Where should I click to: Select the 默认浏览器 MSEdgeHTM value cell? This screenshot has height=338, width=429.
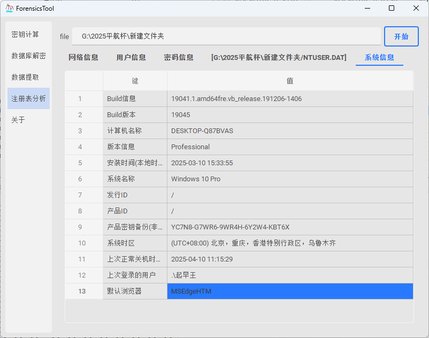(x=290, y=291)
